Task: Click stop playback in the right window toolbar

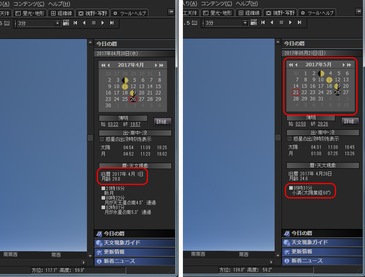Action: pos(281,23)
